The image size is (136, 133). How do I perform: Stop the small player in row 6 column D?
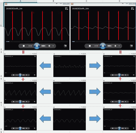[x=113, y=102]
